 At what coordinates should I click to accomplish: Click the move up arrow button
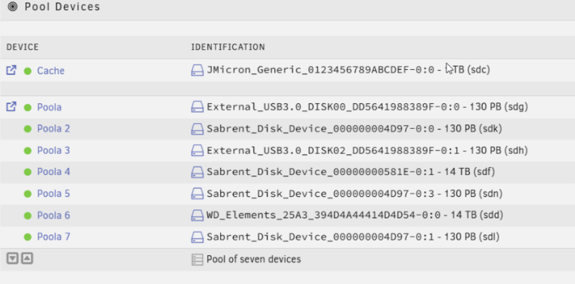tap(27, 258)
